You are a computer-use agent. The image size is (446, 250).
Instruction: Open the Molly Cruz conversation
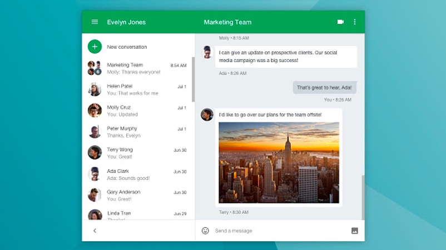[137, 111]
